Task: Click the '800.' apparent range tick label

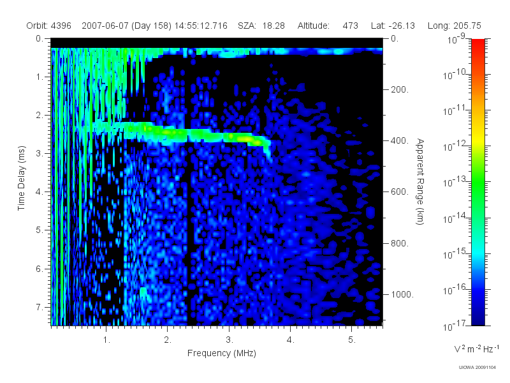Action: [400, 243]
